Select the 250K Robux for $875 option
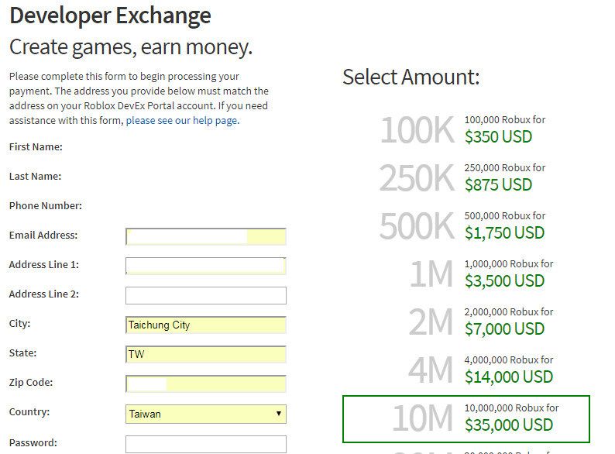 (466, 177)
